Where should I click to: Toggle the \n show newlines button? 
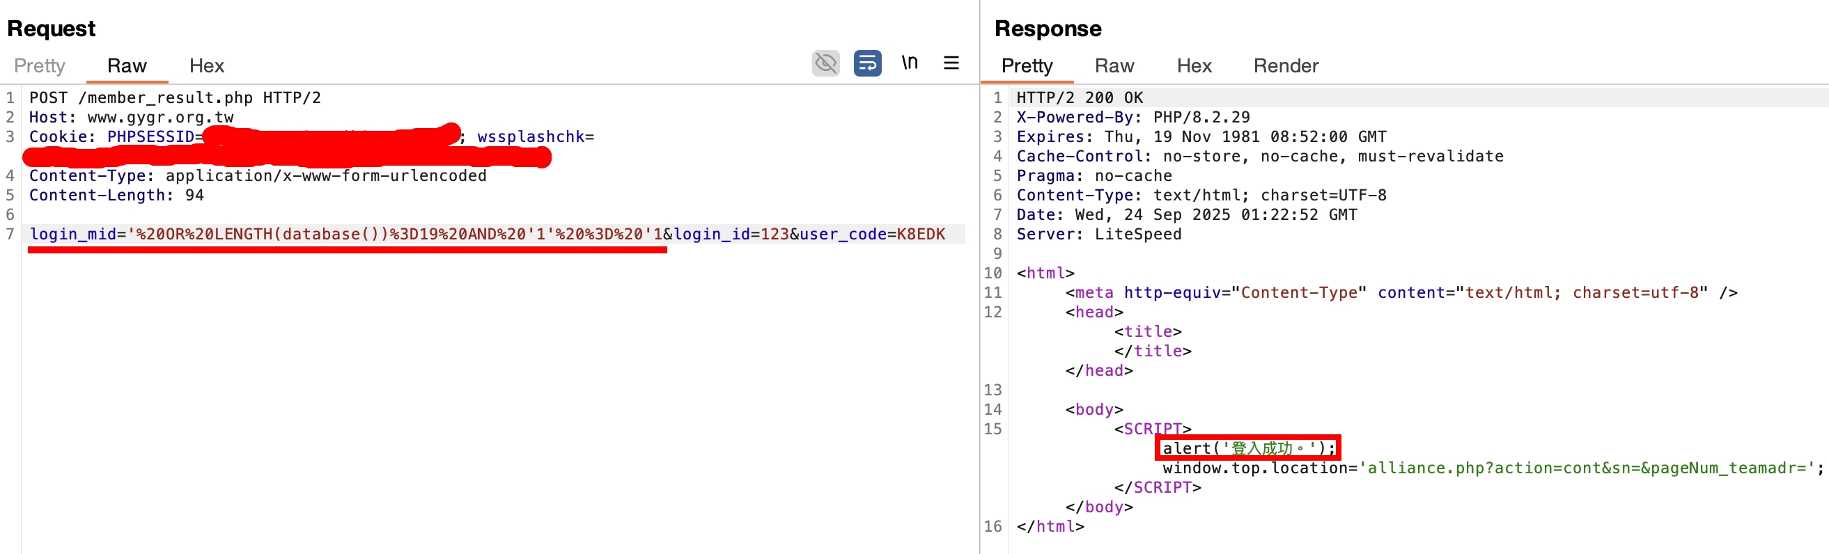910,63
